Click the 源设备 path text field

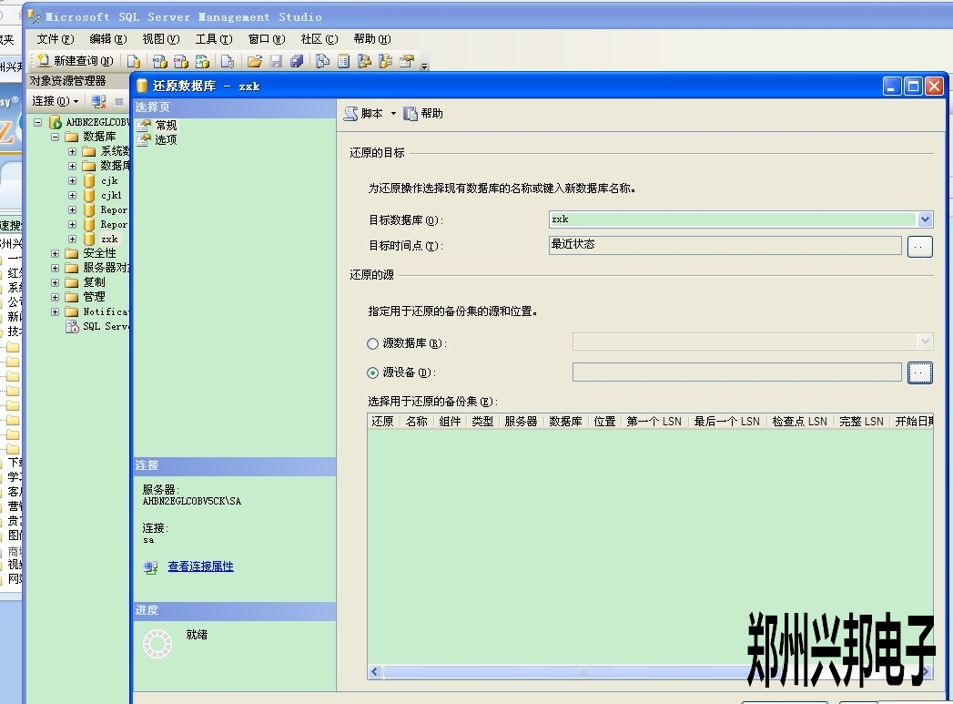[x=736, y=372]
